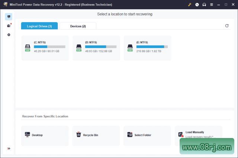238x158 pixels.
Task: Select the C: NTFS drive icon
Action: point(28,48)
